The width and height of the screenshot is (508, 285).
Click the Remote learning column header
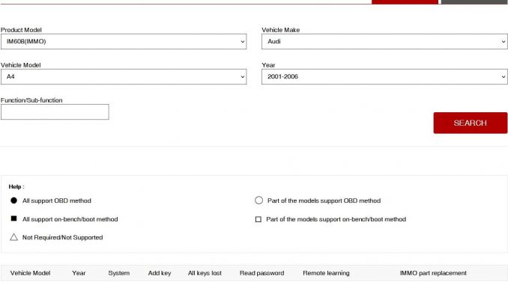click(326, 273)
